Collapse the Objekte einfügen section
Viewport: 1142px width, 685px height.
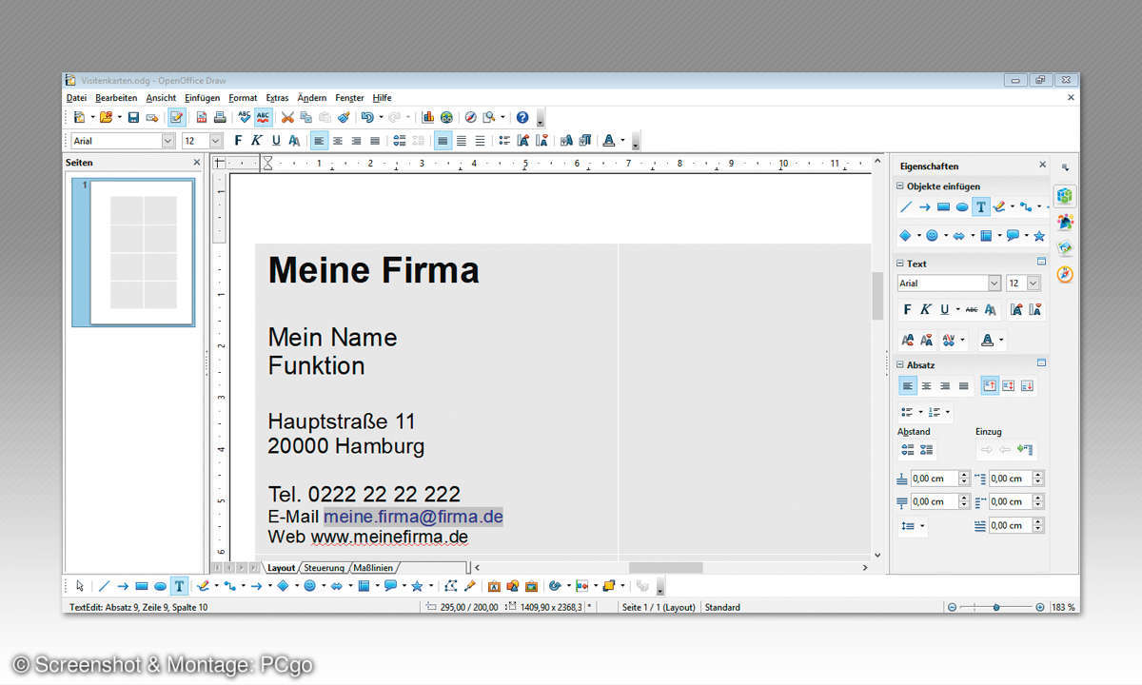point(900,186)
